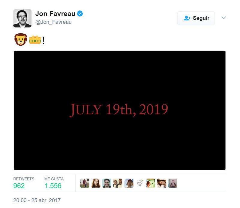This screenshot has width=240, height=208.
Task: Open the distorted-face boy liker avatar
Action: 107,183
